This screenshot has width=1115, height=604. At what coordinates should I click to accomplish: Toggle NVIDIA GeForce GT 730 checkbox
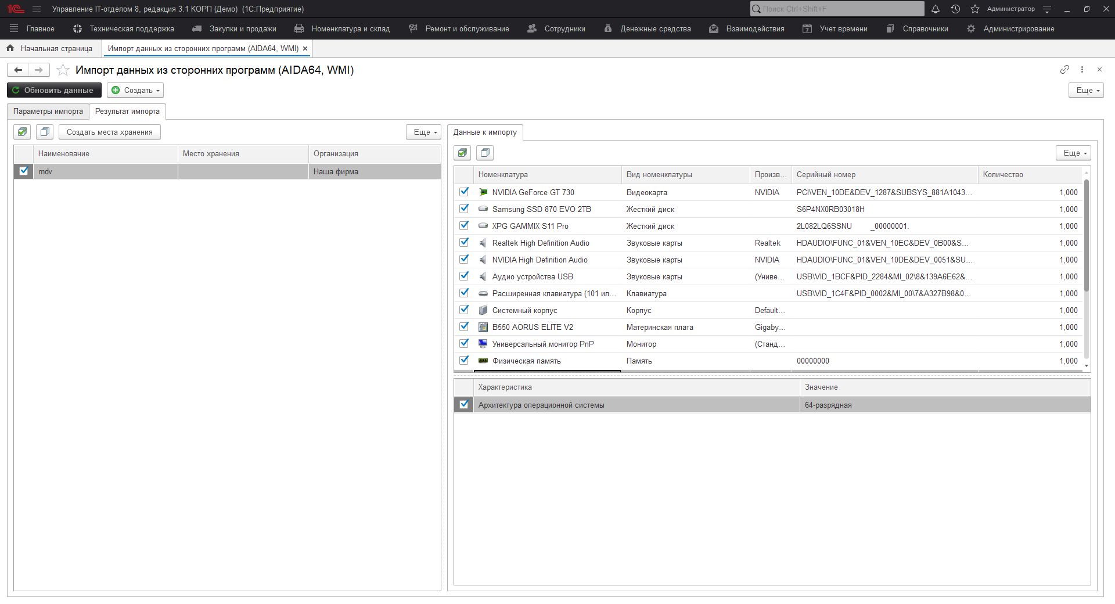pyautogui.click(x=464, y=192)
